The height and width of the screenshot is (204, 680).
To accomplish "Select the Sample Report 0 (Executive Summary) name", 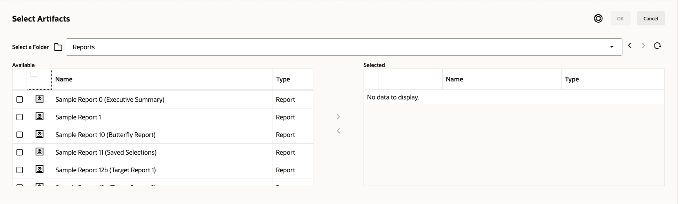I will click(x=110, y=99).
